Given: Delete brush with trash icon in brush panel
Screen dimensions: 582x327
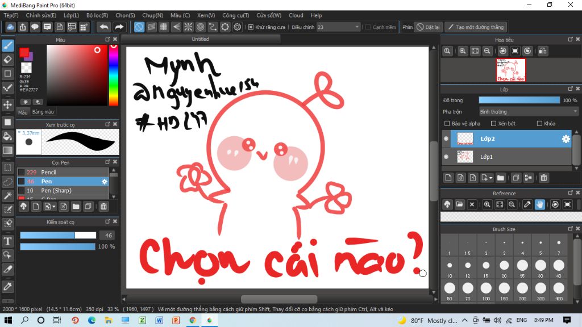Looking at the screenshot, I should point(103,207).
